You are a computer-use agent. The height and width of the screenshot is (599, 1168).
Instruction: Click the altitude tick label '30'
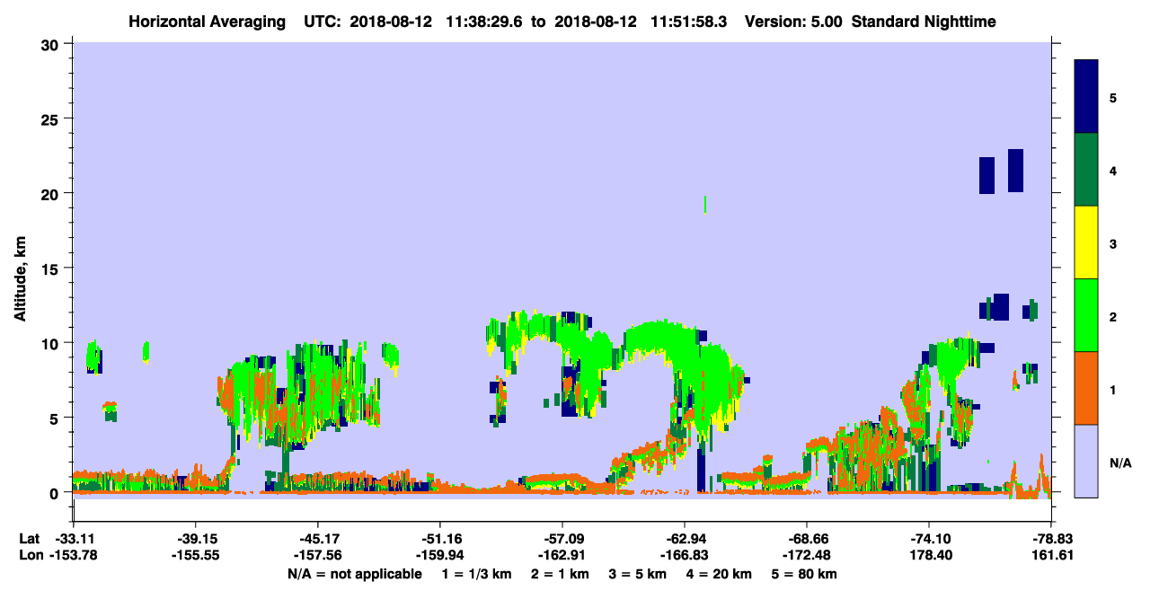click(x=52, y=44)
